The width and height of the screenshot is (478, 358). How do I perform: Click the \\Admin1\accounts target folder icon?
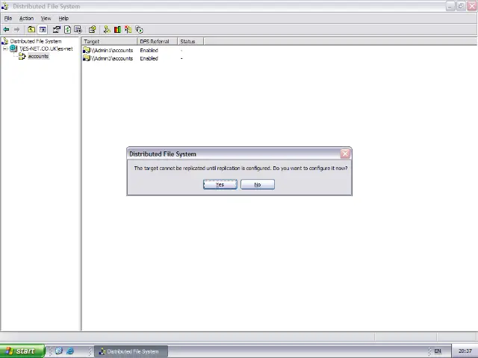[x=87, y=50]
